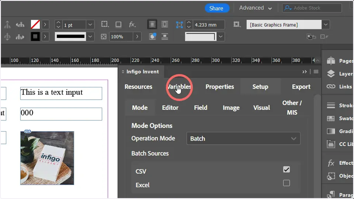Open the Layers panel icon

pyautogui.click(x=331, y=74)
